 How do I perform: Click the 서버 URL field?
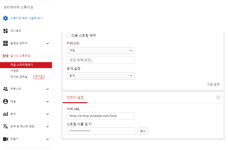pos(101,116)
